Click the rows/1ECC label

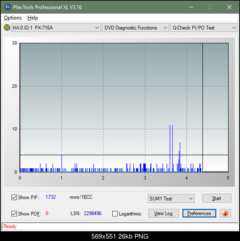81,197
